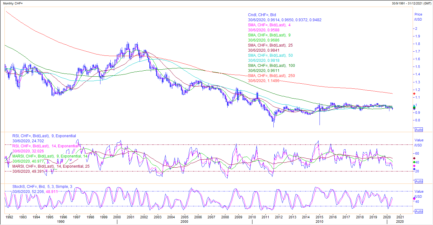
Task: Click the red SMA 250 marker on price axis
Action: 414,93
